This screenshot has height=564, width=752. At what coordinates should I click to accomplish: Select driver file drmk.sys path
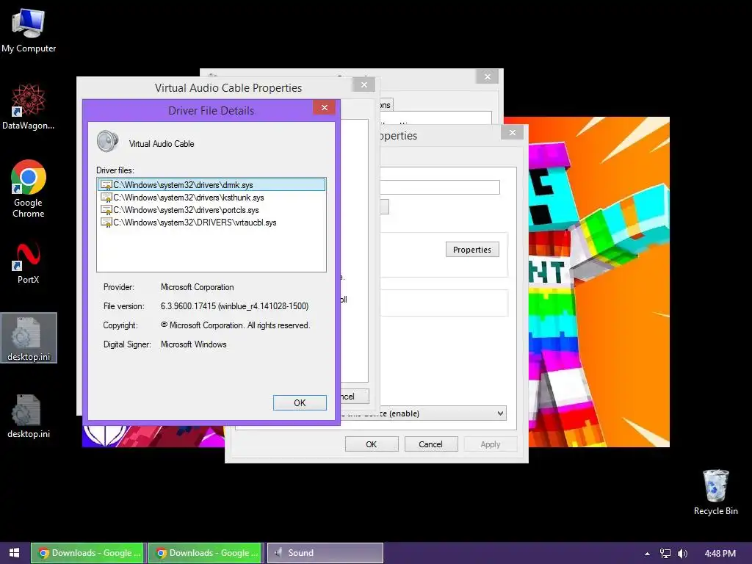[x=183, y=185]
